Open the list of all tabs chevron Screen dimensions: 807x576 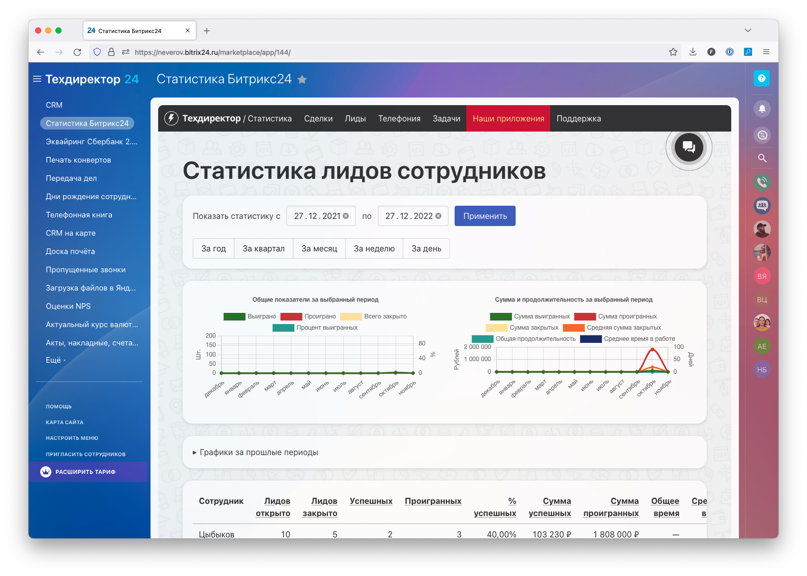pos(748,30)
